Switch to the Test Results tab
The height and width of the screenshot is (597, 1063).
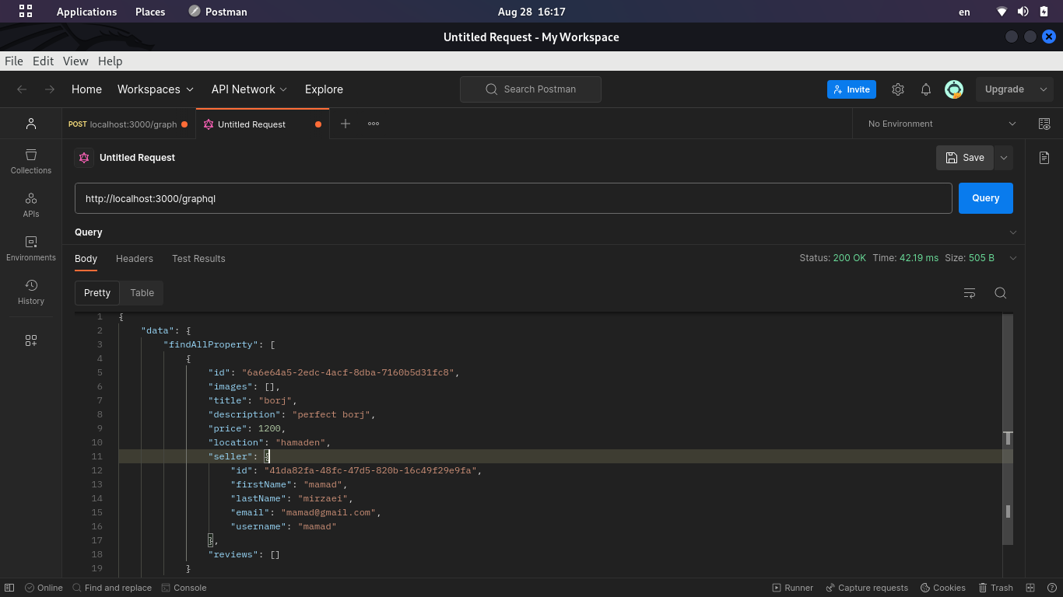pyautogui.click(x=198, y=259)
